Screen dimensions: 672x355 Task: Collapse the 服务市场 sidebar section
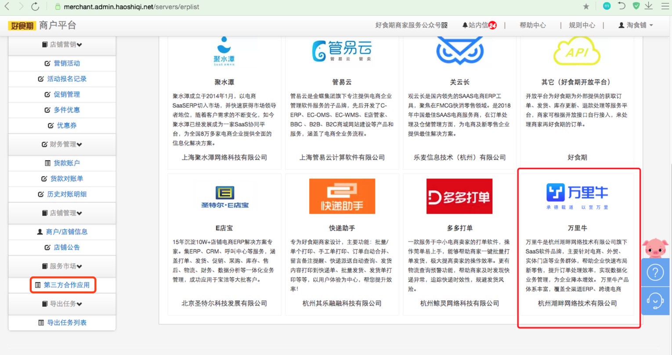[x=62, y=266]
